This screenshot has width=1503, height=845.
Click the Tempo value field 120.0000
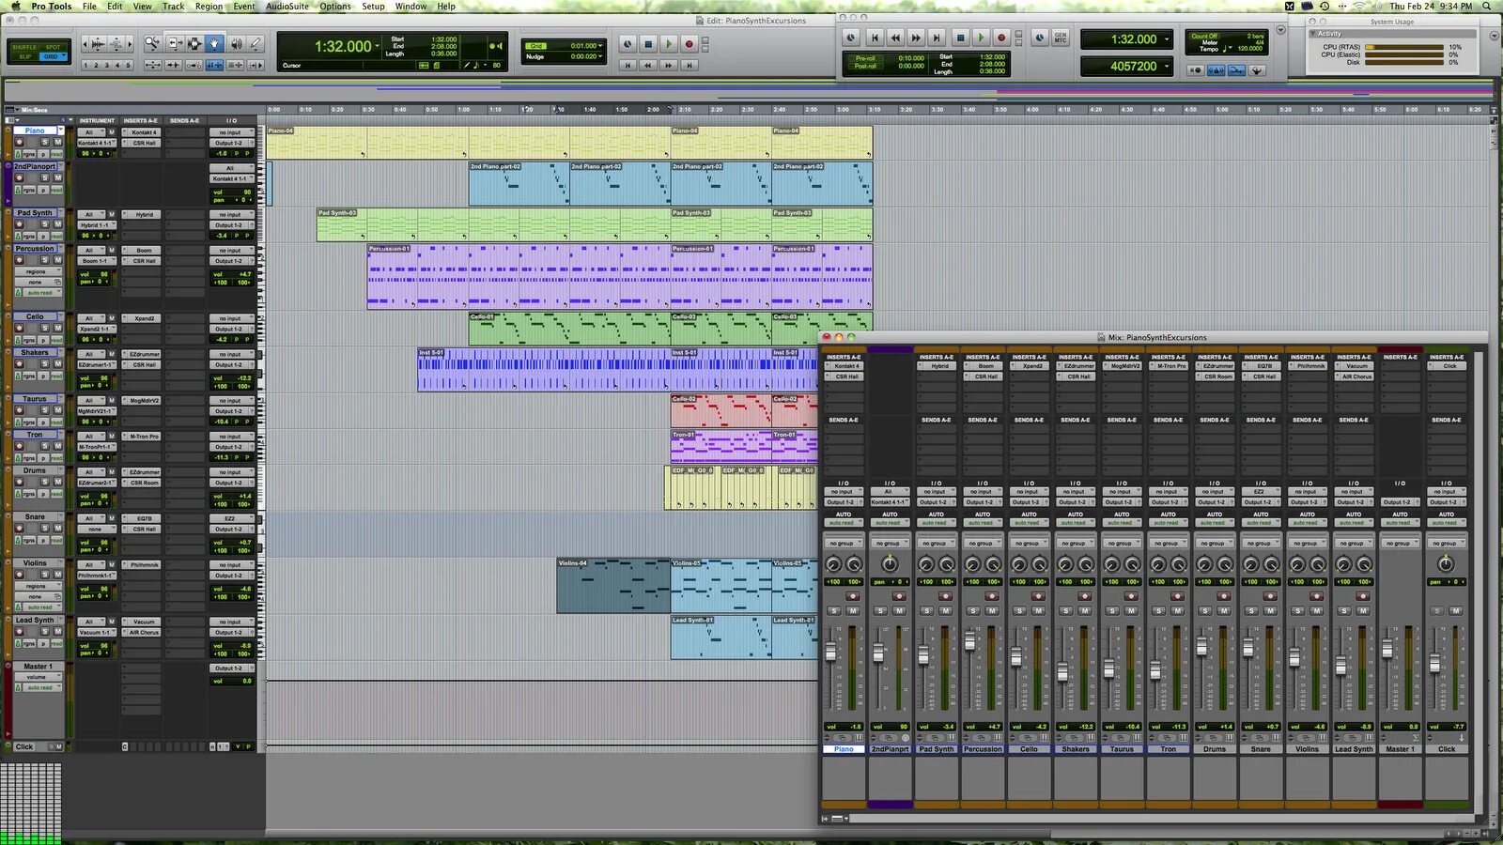click(x=1249, y=49)
